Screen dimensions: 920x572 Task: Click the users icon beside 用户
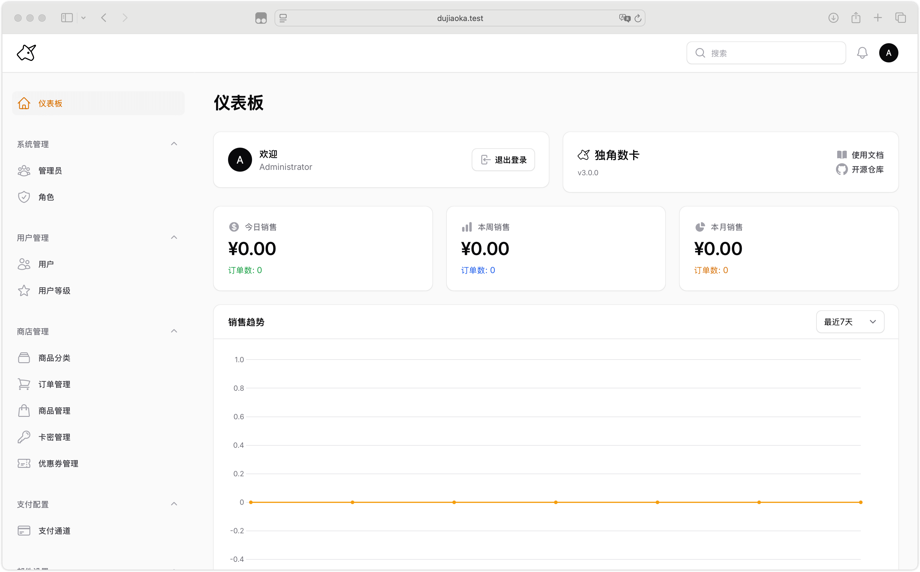24,264
